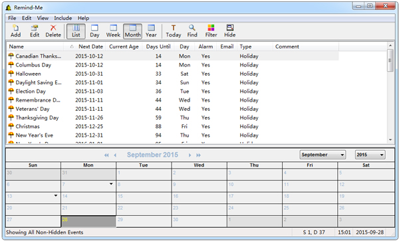Open the Edit menu
The height and width of the screenshot is (241, 399).
27,18
